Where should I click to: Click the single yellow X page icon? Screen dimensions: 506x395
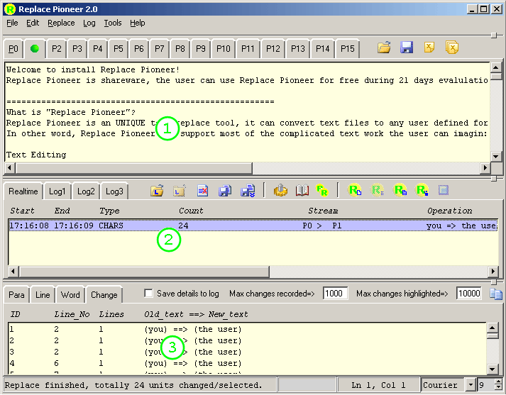point(429,48)
